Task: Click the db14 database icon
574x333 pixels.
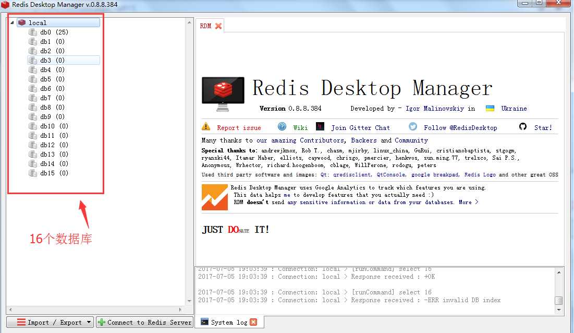Action: point(33,164)
